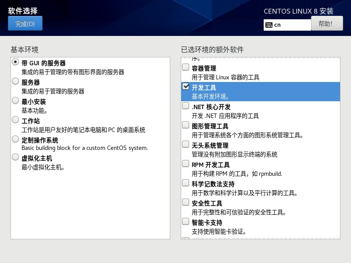Enable the 图形管理工具 checkbox
Image resolution: width=351 pixels, height=263 pixels.
[186, 125]
